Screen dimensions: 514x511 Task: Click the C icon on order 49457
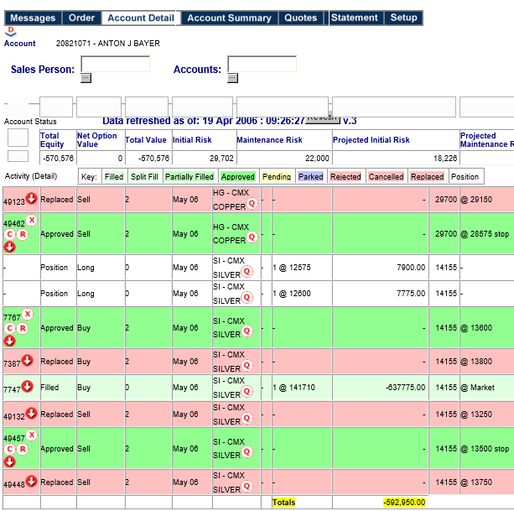pyautogui.click(x=10, y=449)
